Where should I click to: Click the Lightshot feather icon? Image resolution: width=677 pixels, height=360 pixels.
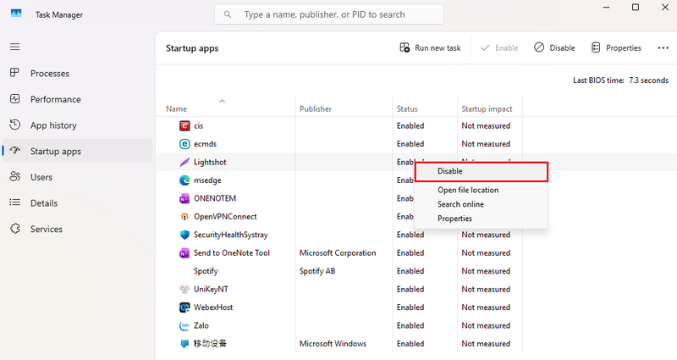point(184,162)
